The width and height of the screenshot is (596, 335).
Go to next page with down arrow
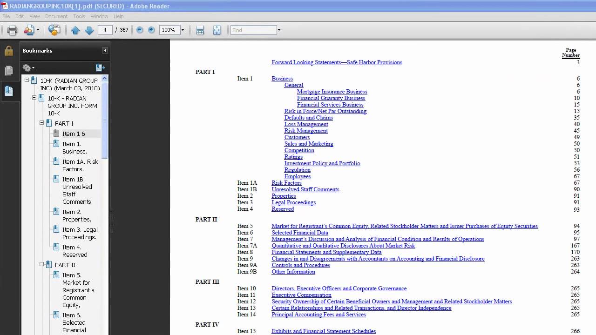[89, 30]
